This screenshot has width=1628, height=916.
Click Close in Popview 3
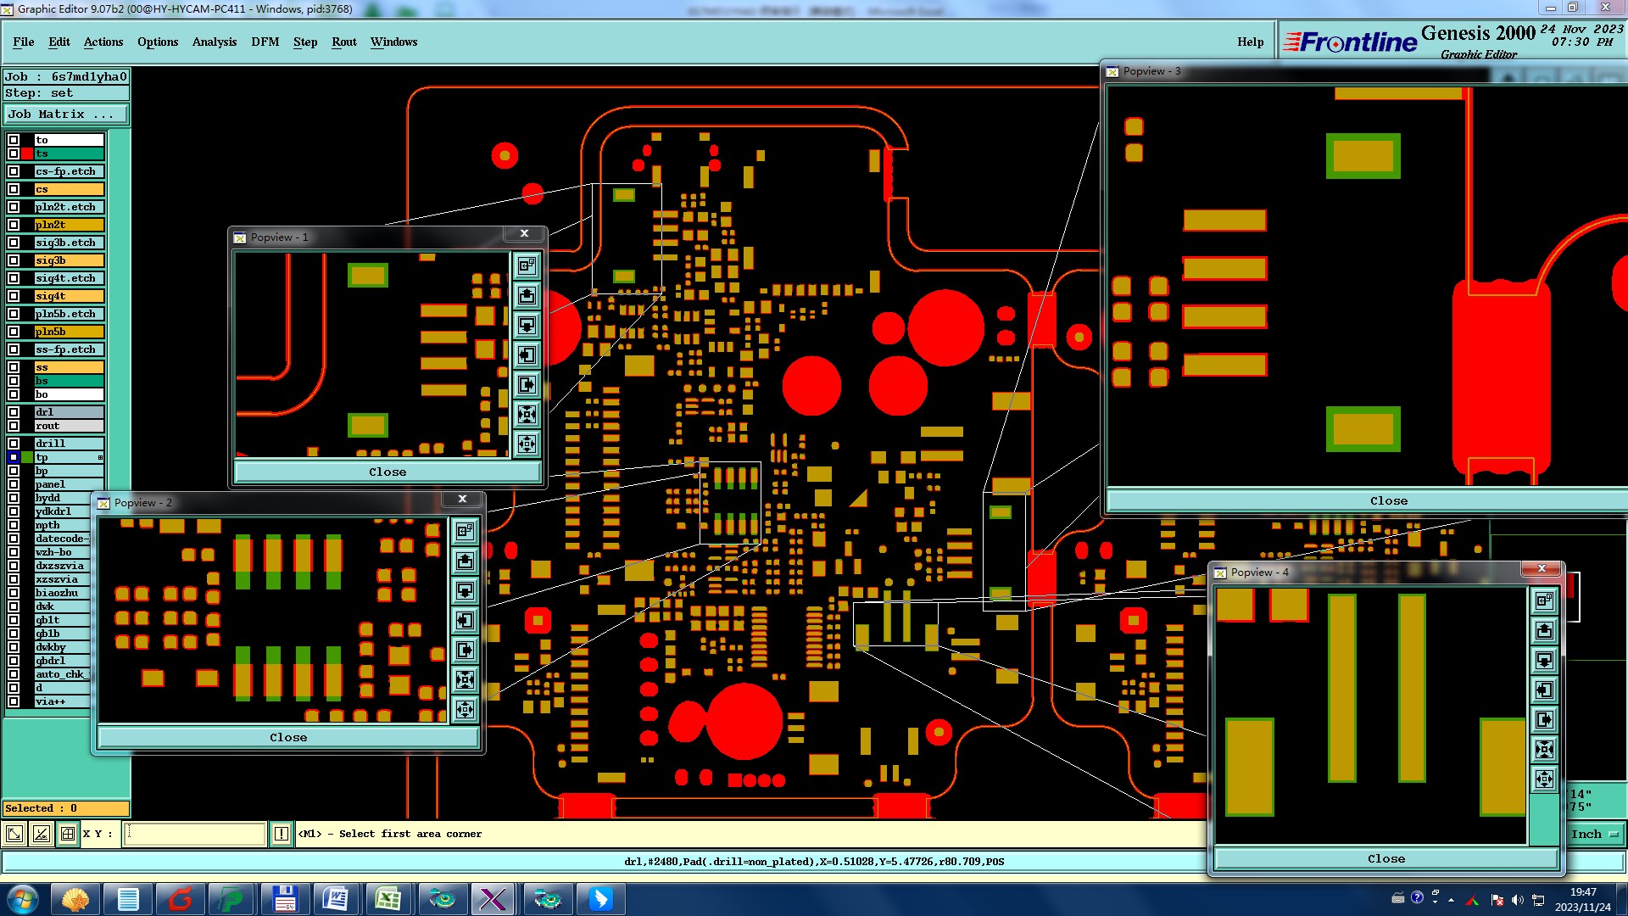click(1389, 501)
